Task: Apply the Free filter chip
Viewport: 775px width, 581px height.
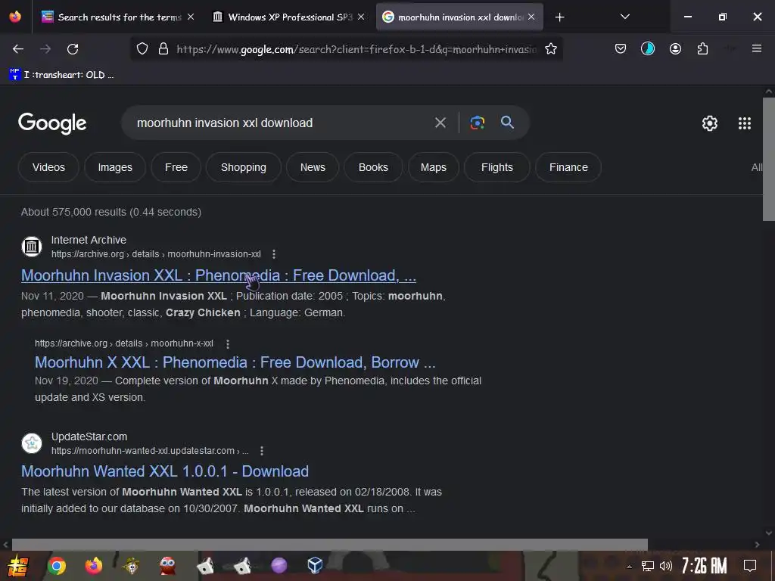Action: [176, 167]
